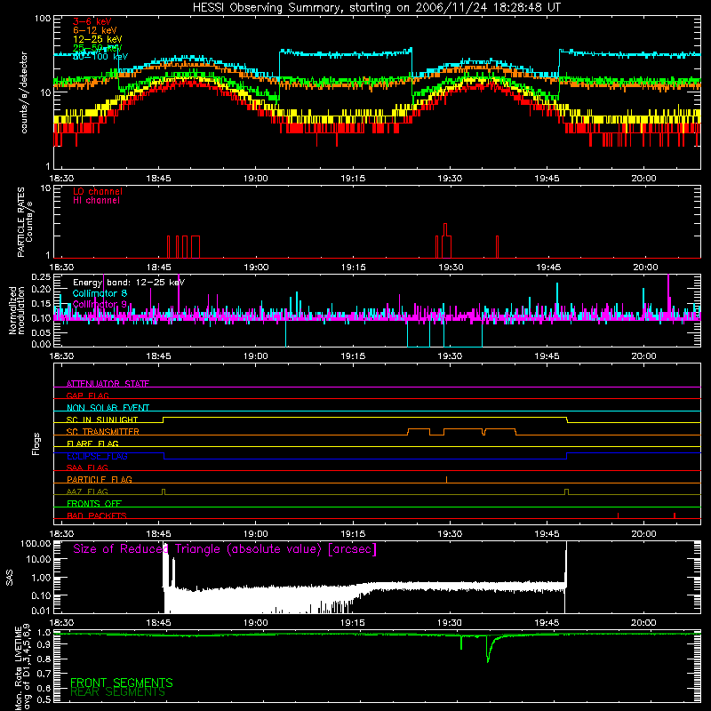Select the Collimator 9 legend label

click(100, 304)
